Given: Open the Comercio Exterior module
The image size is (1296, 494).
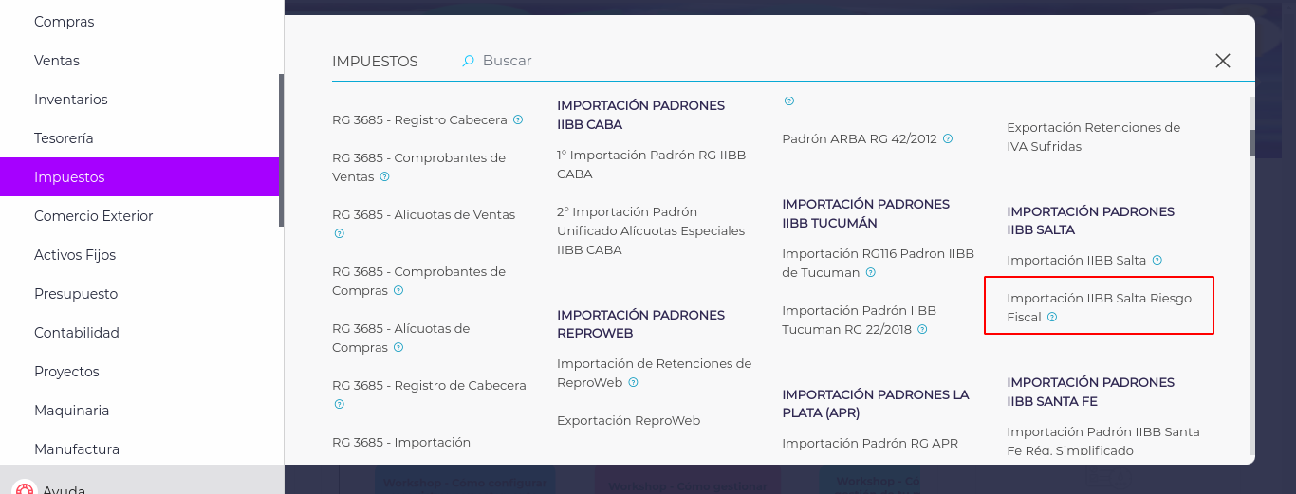Looking at the screenshot, I should tap(139, 216).
